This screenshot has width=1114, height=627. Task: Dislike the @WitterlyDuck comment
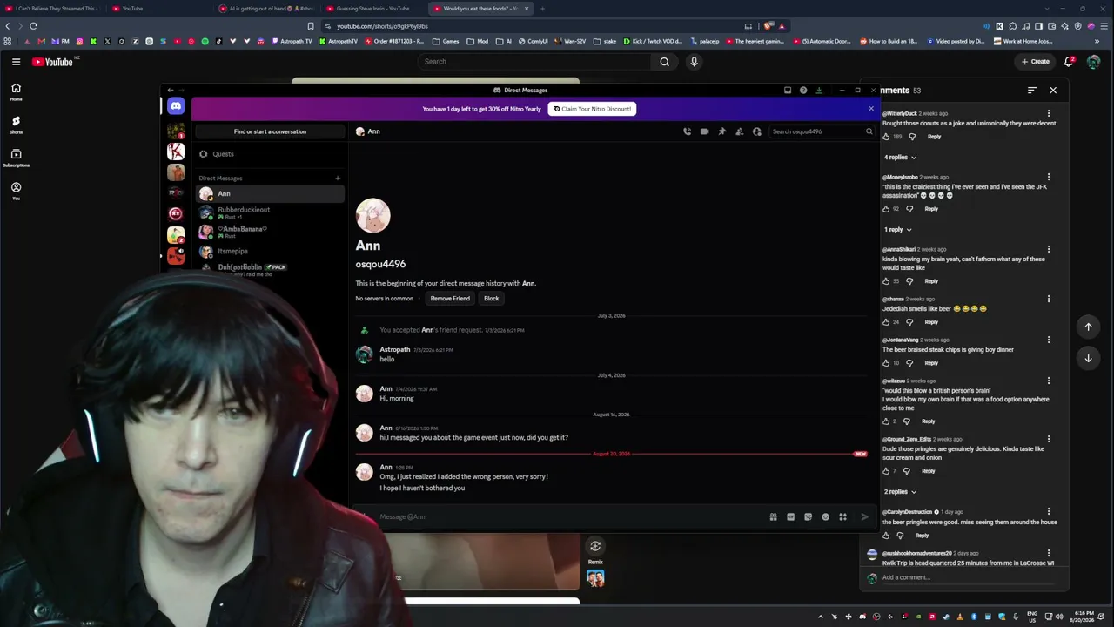[x=912, y=137]
